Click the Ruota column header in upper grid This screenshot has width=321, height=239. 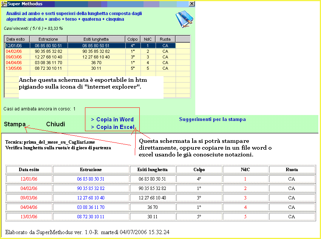pos(165,39)
